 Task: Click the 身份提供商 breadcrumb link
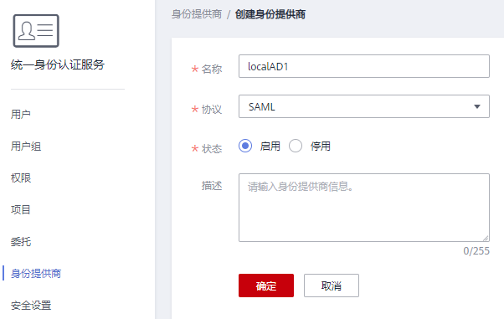point(197,14)
